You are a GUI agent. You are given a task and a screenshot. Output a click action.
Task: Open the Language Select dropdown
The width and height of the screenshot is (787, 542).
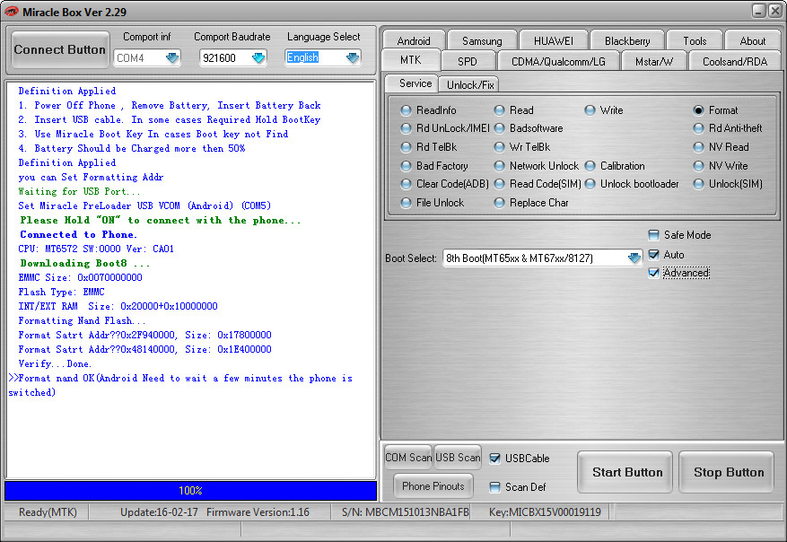click(x=352, y=58)
